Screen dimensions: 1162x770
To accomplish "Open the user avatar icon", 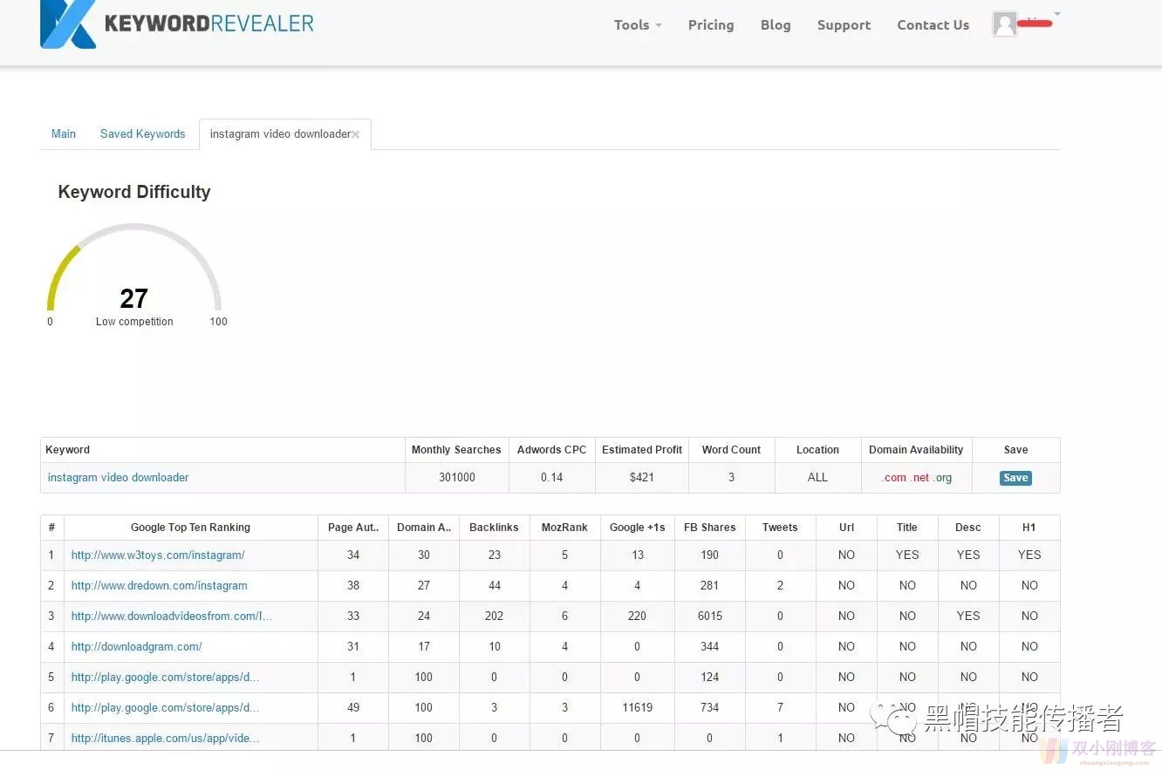I will click(1005, 24).
